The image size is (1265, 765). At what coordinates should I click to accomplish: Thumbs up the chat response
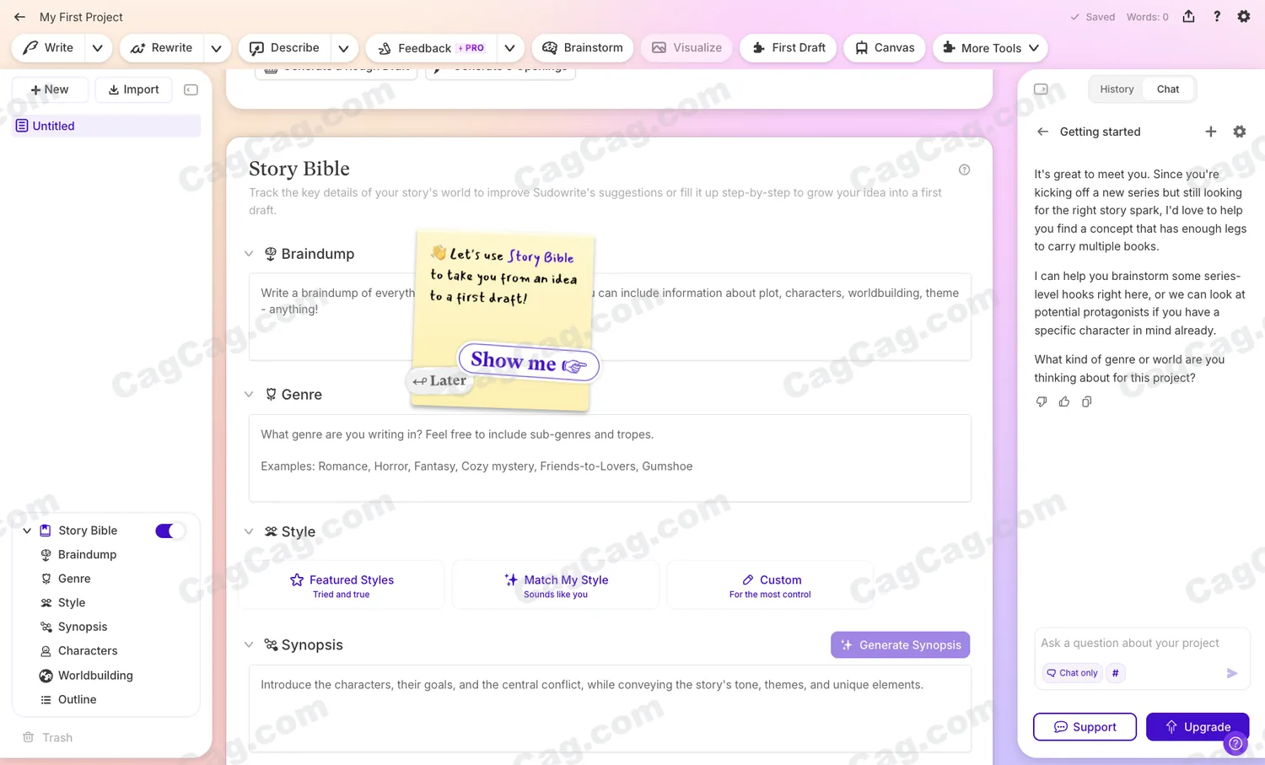pos(1064,402)
